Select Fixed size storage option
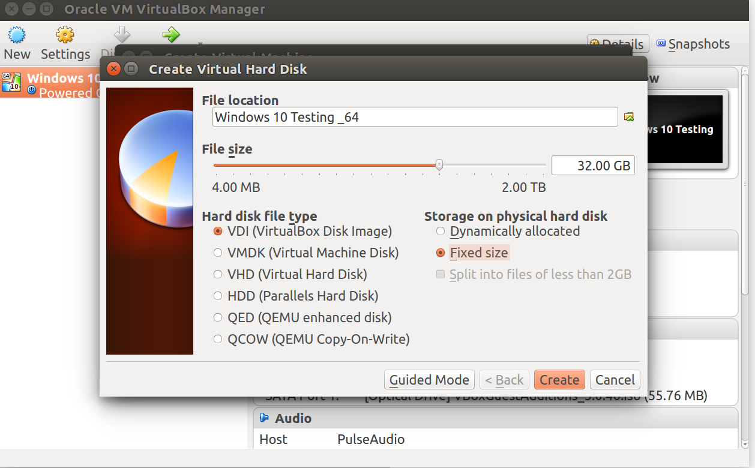Screen dimensions: 755x468 tap(441, 253)
